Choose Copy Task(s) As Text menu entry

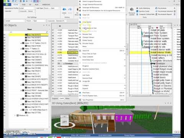click(102, 28)
